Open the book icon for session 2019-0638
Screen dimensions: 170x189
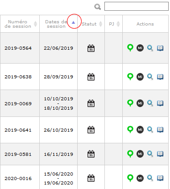coord(160,77)
